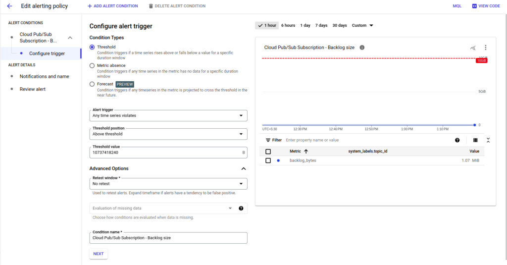Collapse the Advanced Options section

244,168
